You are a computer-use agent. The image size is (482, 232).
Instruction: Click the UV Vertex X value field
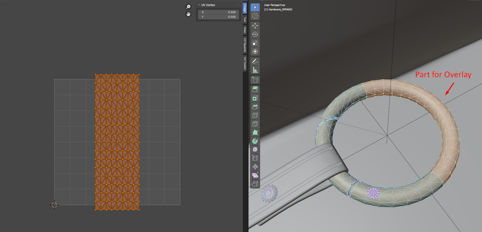coord(217,12)
